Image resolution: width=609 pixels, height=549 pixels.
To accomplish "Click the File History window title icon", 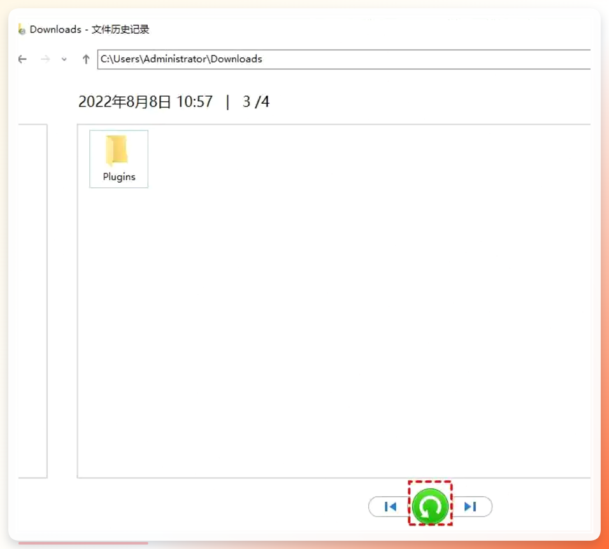I will (22, 29).
